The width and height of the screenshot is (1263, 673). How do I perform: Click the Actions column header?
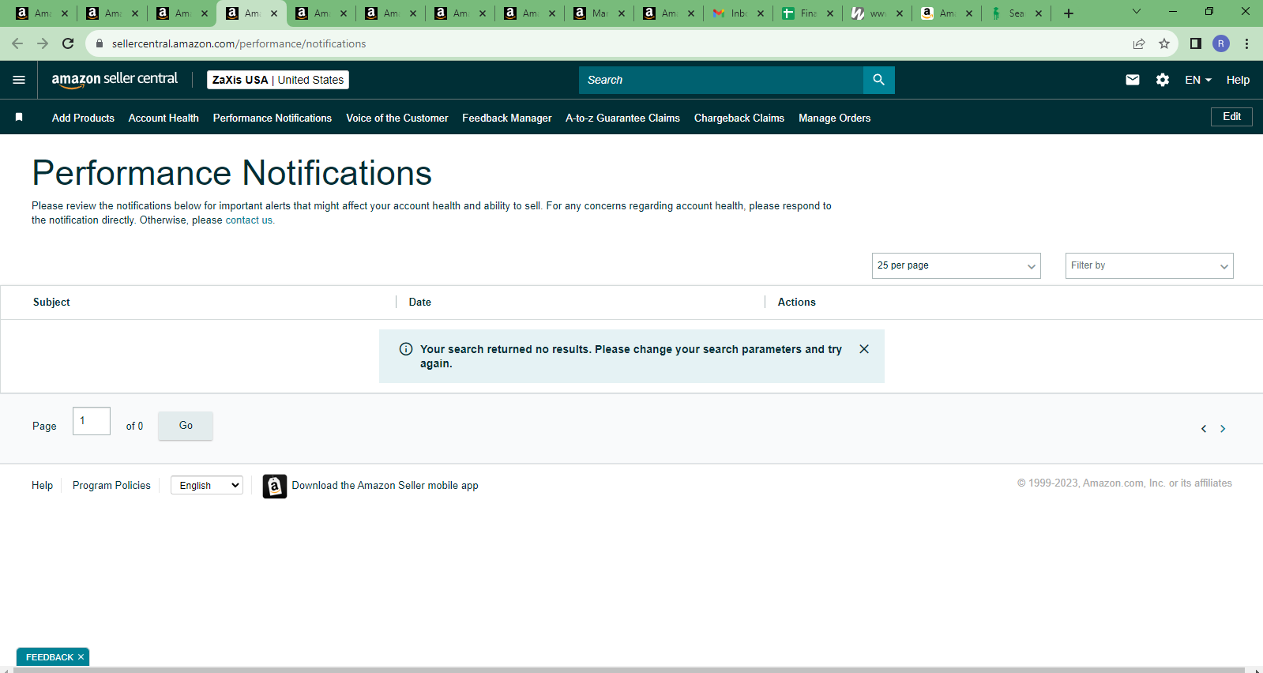point(797,302)
